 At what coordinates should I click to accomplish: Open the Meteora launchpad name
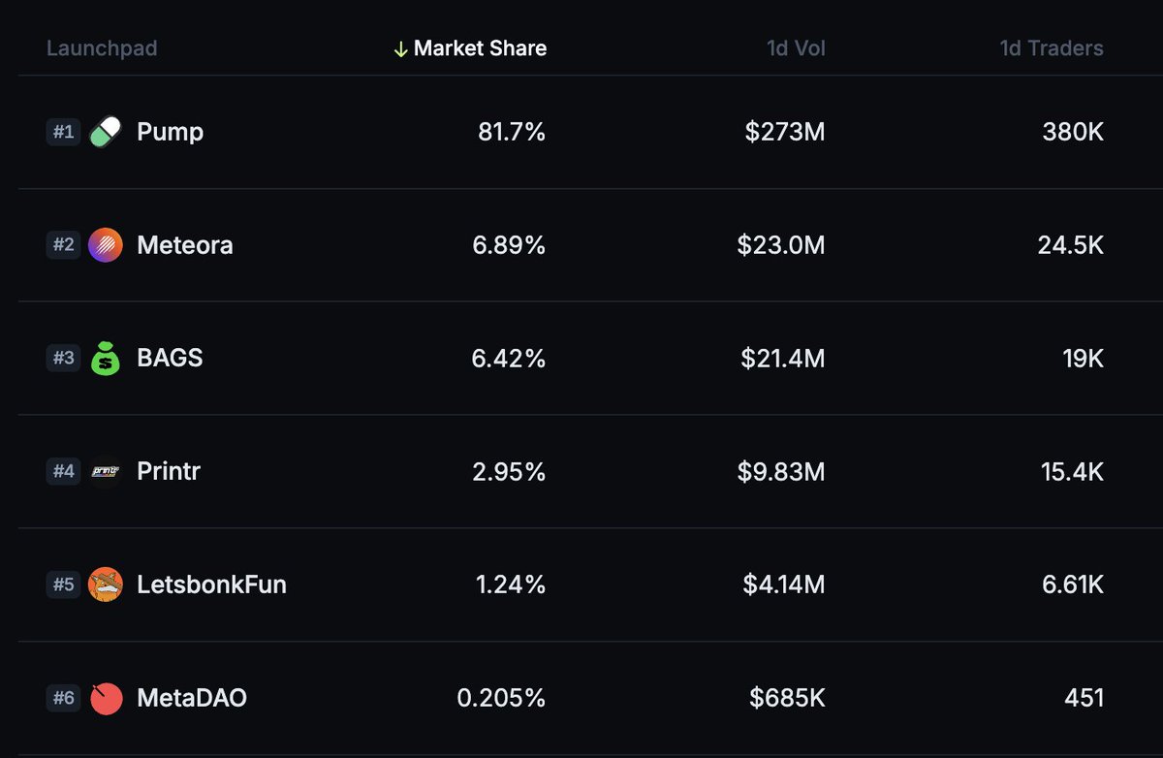(x=185, y=245)
